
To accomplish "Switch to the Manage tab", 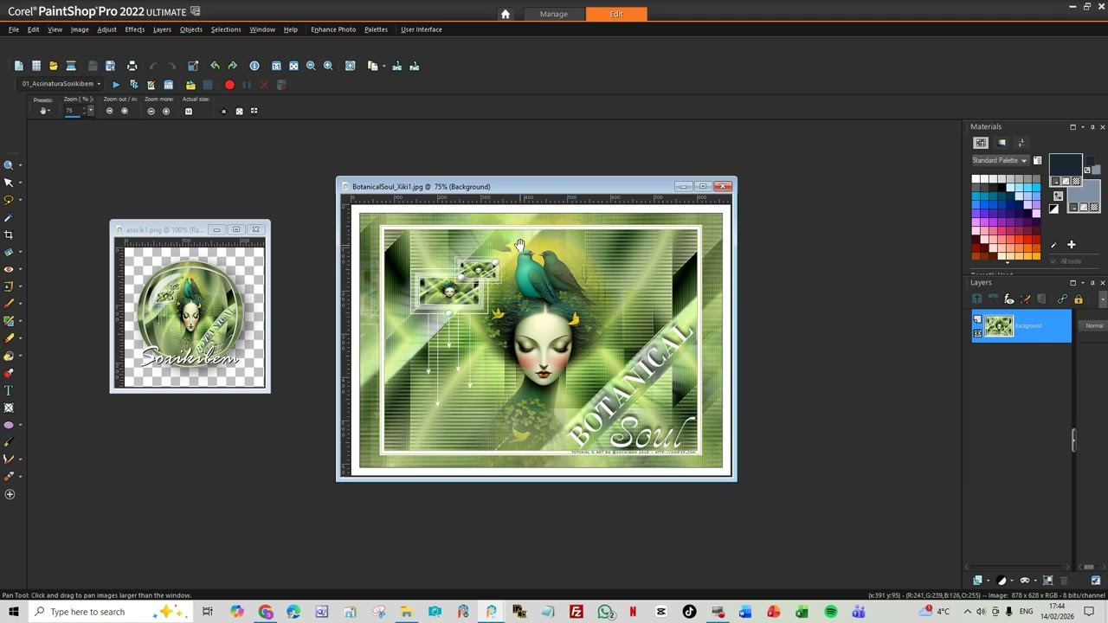I will tap(554, 14).
